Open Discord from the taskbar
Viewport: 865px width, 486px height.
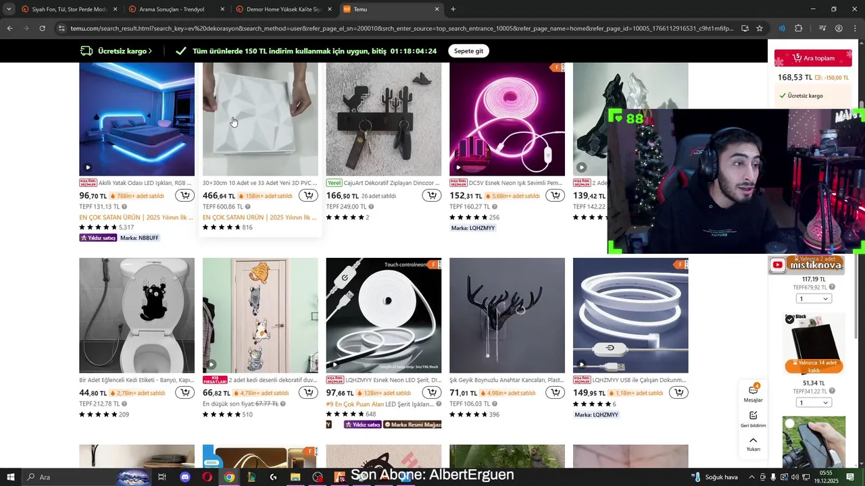pos(185,477)
